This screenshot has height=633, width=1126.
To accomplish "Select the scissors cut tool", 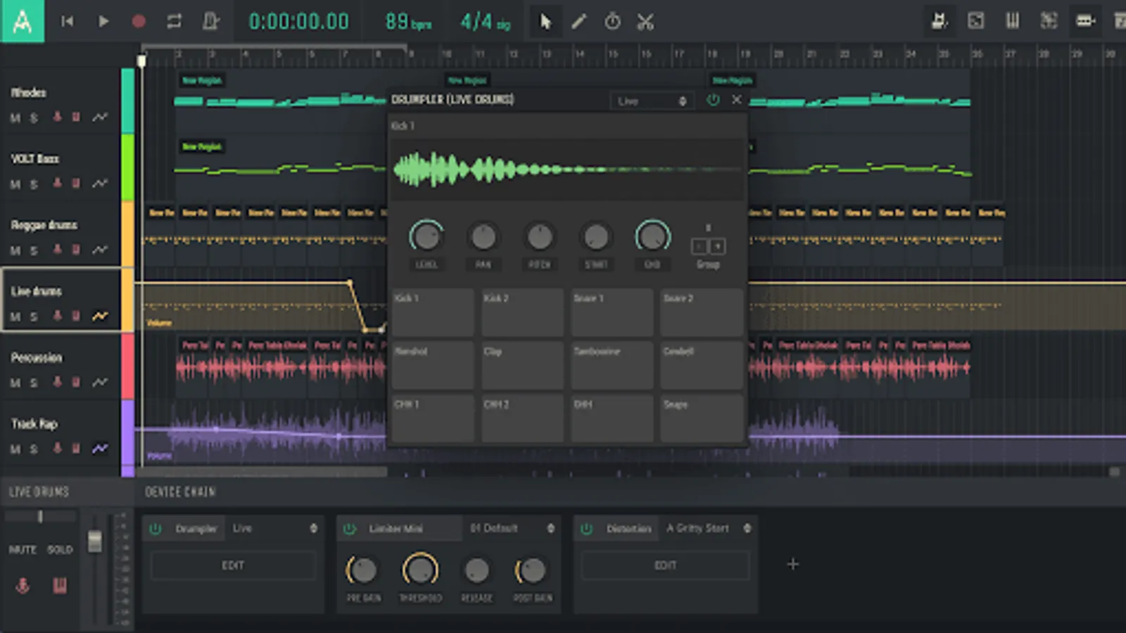I will [x=645, y=22].
